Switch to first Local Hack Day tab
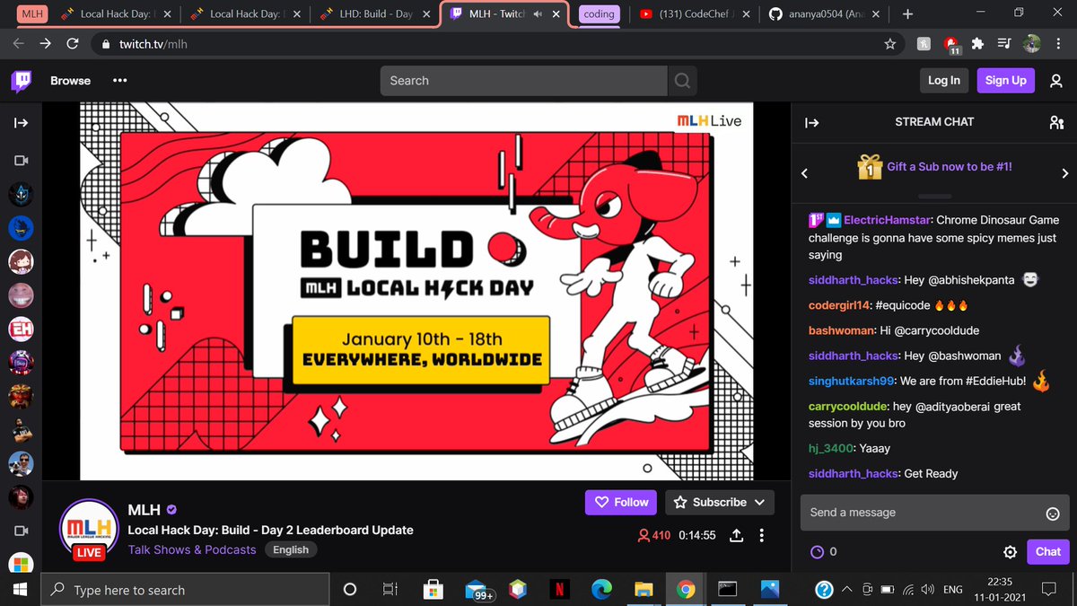The image size is (1077, 606). (116, 14)
